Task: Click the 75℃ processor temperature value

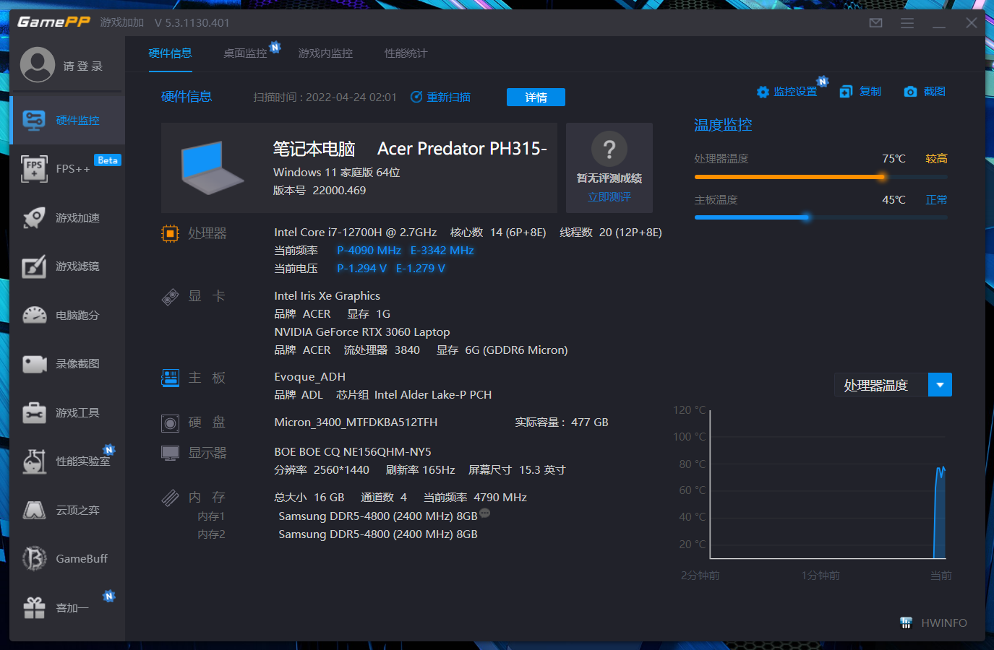Action: pyautogui.click(x=894, y=159)
